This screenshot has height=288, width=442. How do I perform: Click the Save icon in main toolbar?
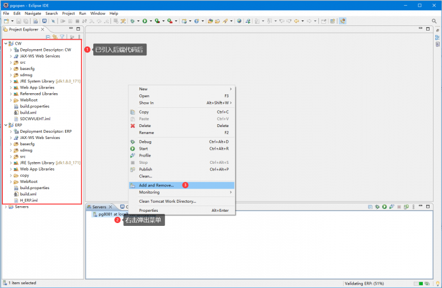point(18,21)
